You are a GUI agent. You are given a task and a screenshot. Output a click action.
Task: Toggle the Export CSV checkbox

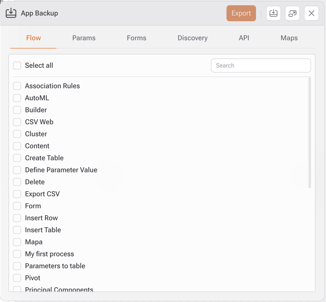pyautogui.click(x=17, y=194)
